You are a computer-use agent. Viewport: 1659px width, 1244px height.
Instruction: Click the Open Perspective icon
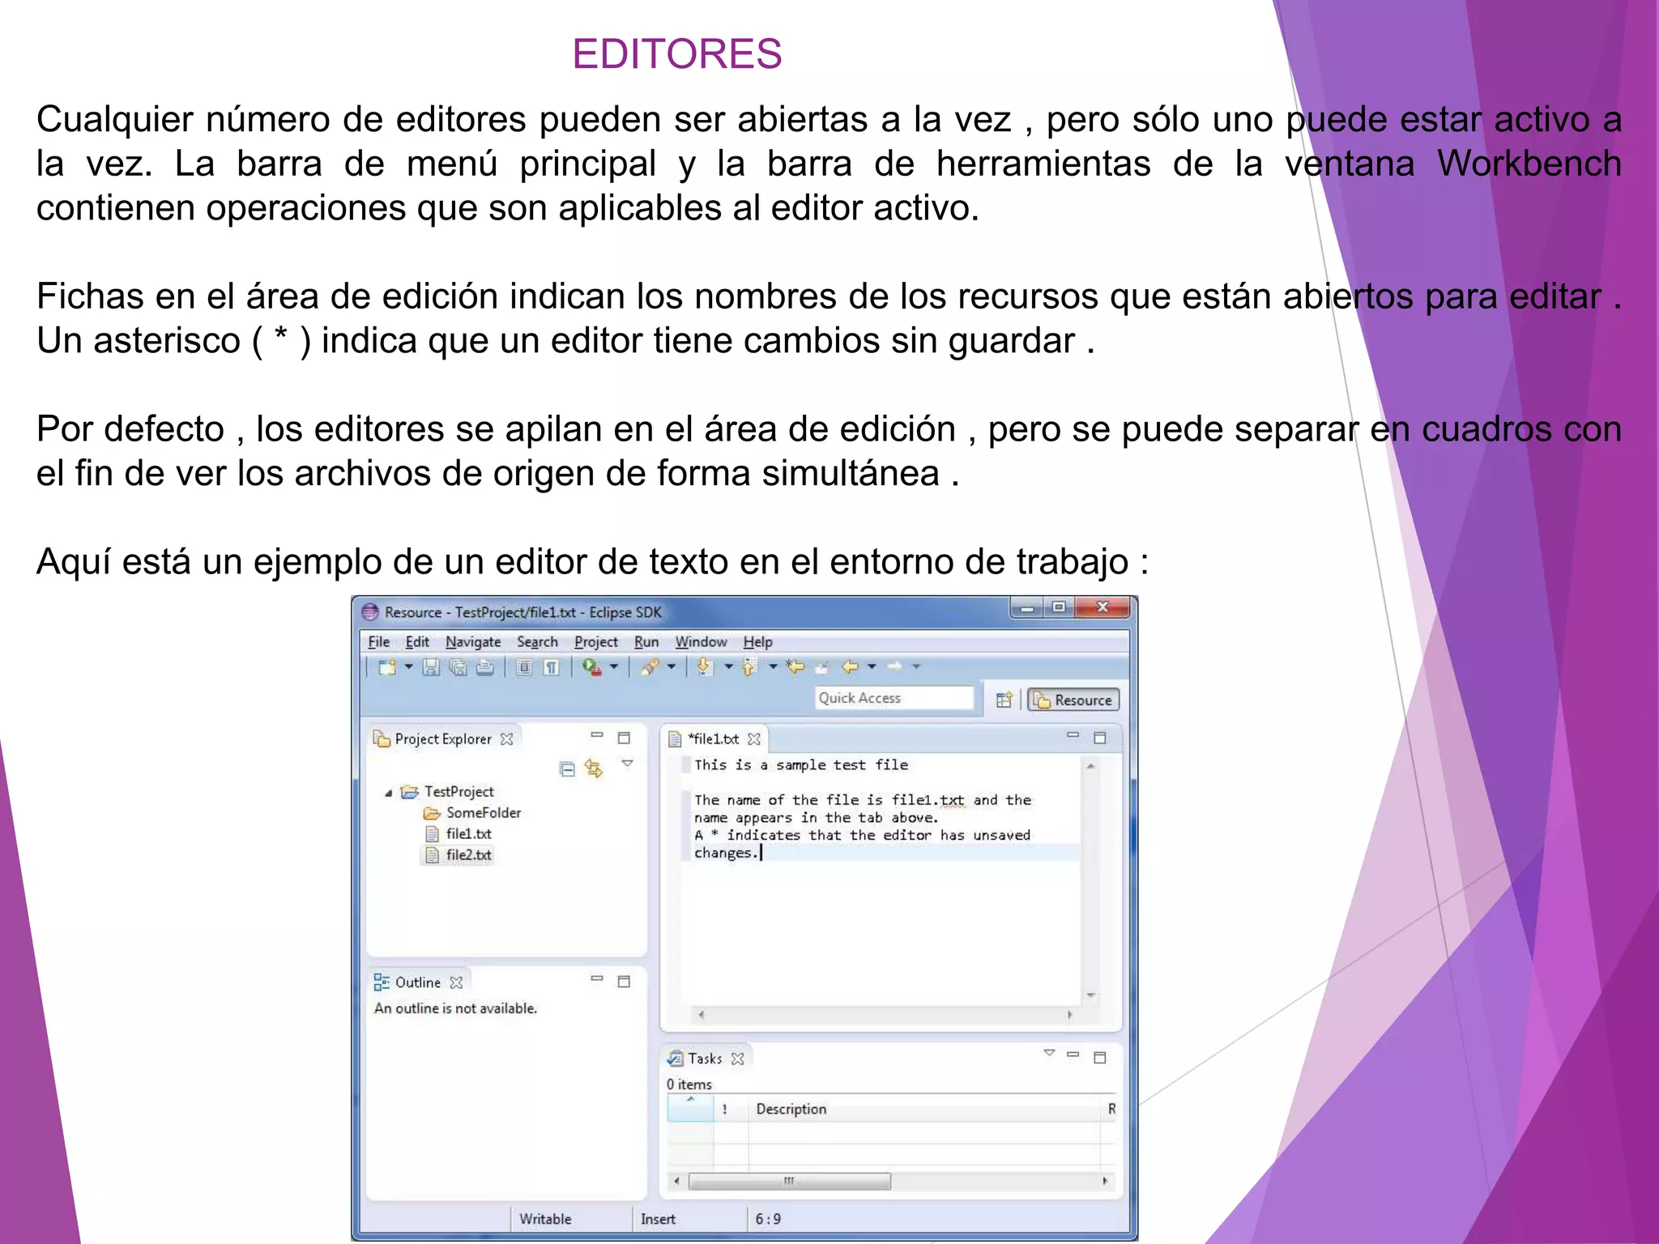(1004, 700)
